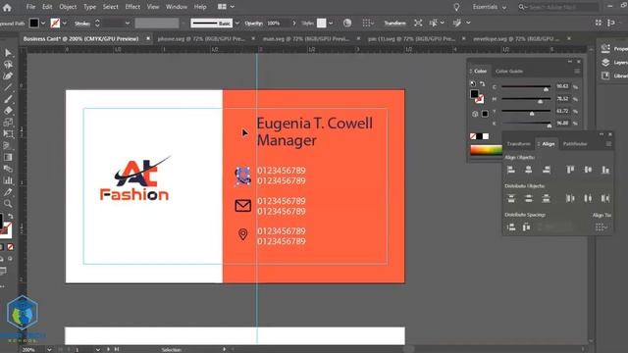Open the Stroke color dropdown arrow
The width and height of the screenshot is (628, 353).
point(65,24)
